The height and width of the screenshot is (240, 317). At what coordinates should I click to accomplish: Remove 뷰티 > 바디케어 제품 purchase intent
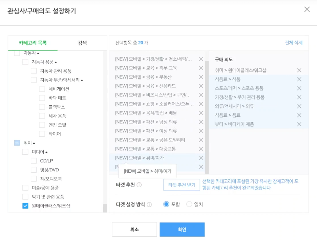299,124
